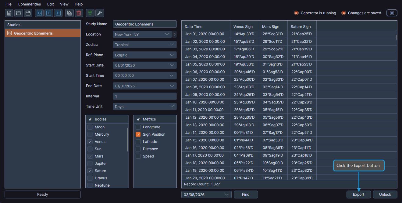Open the View menu

[64, 4]
